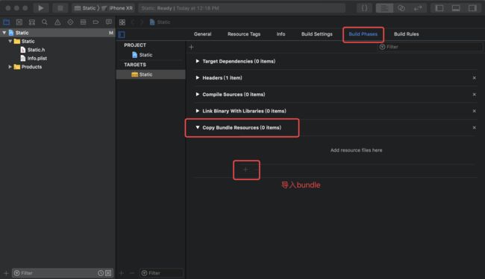The height and width of the screenshot is (279, 485).
Task: Add a new target
Action: point(122,273)
